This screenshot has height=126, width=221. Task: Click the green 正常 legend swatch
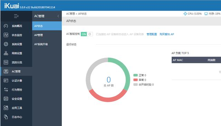tap(135, 75)
